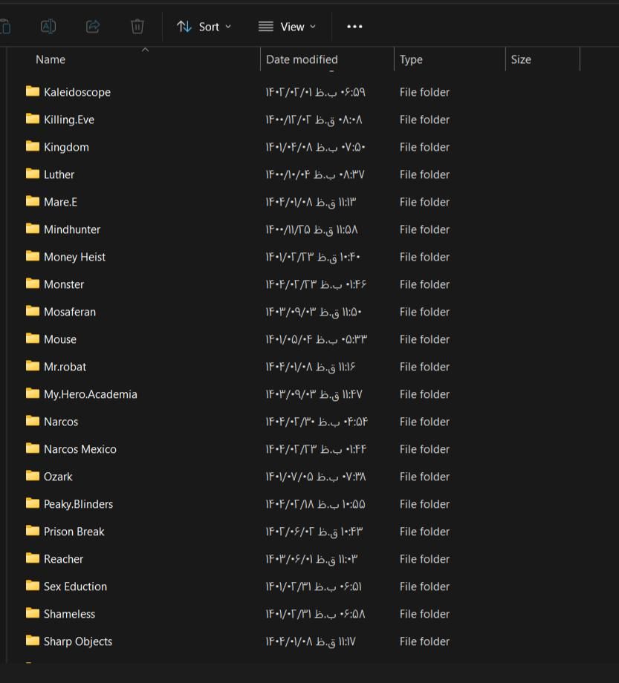Select the Mindhunter folder icon
This screenshot has height=683, width=619.
click(33, 228)
